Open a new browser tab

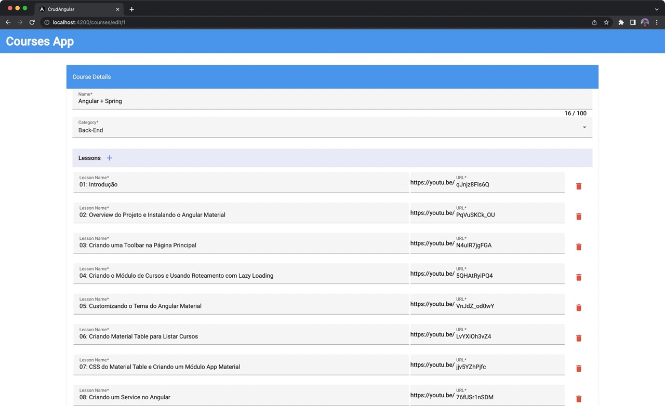tap(131, 9)
